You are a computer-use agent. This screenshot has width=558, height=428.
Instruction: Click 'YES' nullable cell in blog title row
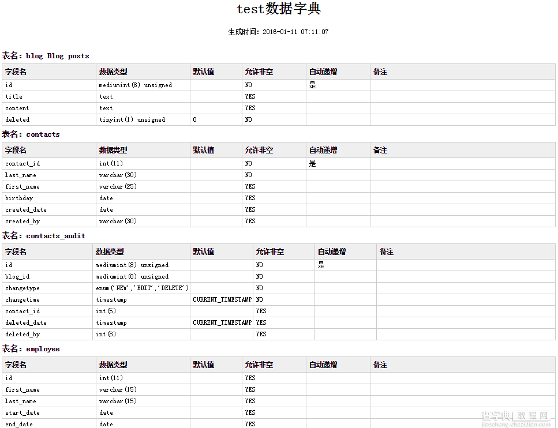coord(274,96)
